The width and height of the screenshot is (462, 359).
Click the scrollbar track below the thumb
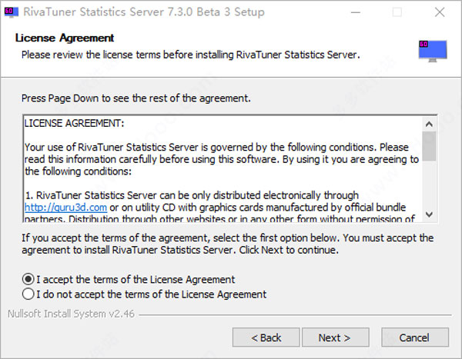coord(429,188)
